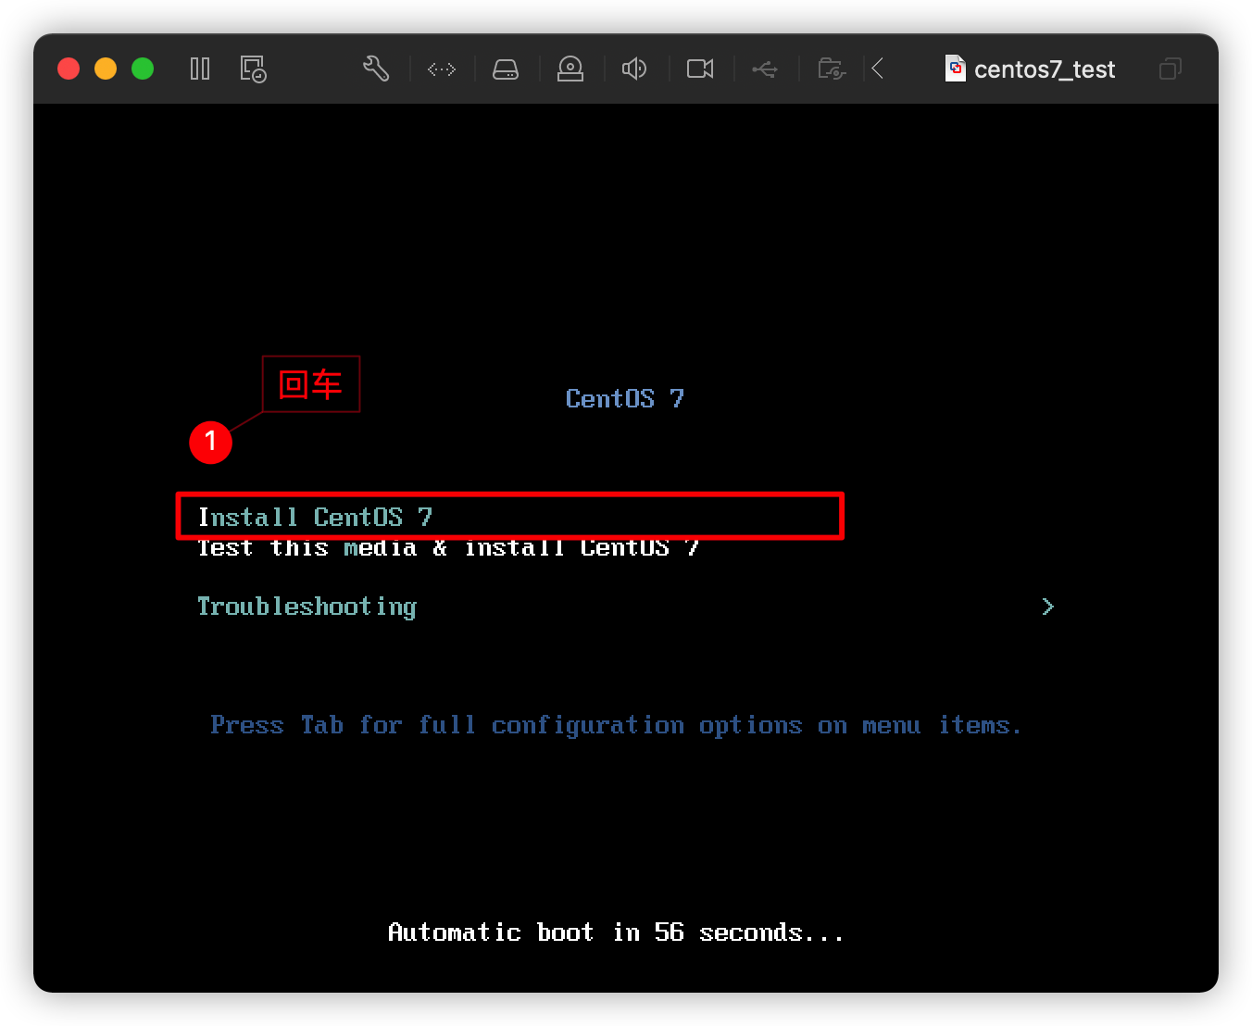Close the VM window red button
1252x1026 pixels.
69,69
